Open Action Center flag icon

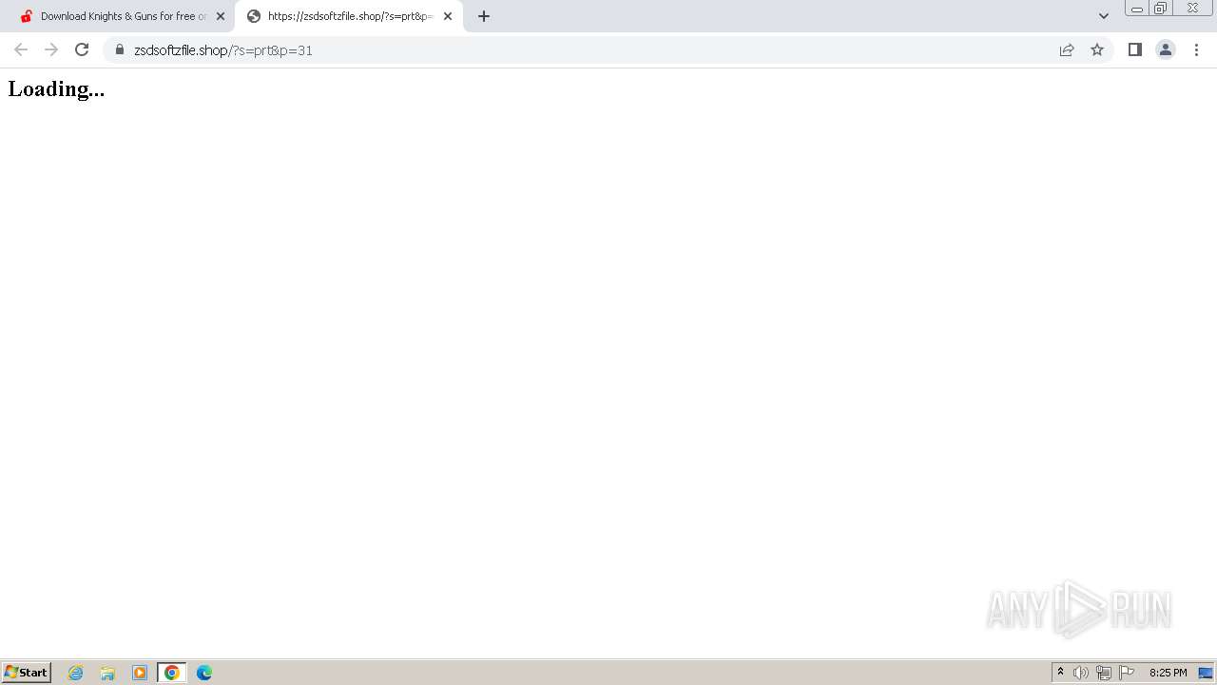[1127, 673]
